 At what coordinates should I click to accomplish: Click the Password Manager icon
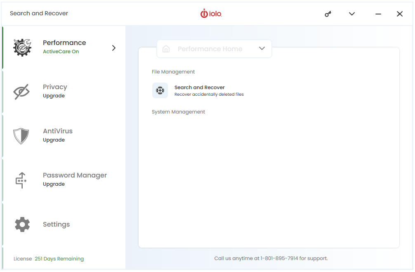click(21, 180)
